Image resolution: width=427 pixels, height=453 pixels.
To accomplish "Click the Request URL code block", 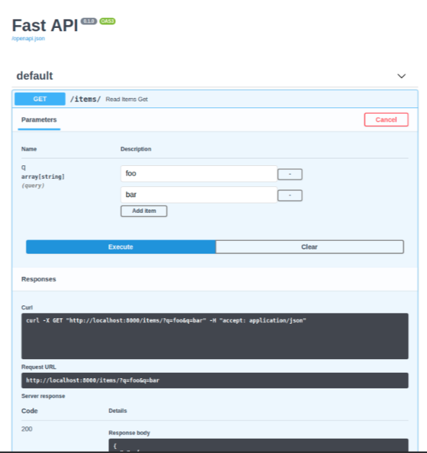I will point(215,380).
